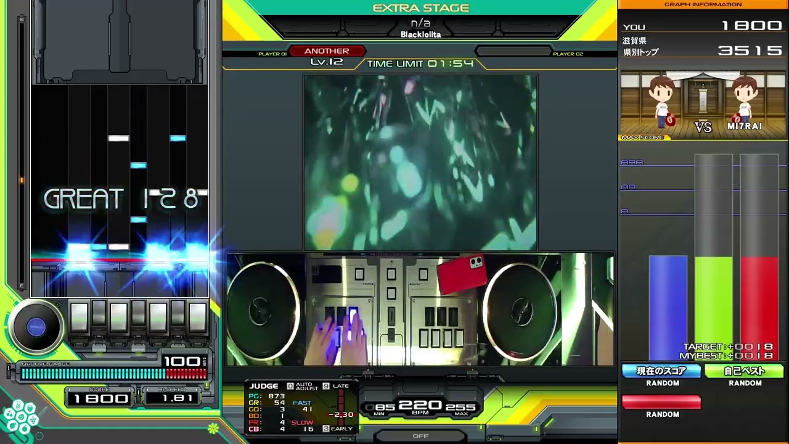Click RANDOM under 現在のスコア

[663, 383]
